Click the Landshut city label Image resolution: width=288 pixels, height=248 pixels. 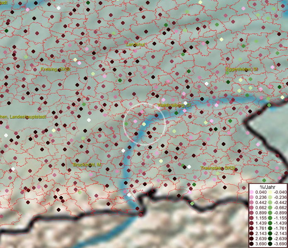pyautogui.click(x=136, y=44)
